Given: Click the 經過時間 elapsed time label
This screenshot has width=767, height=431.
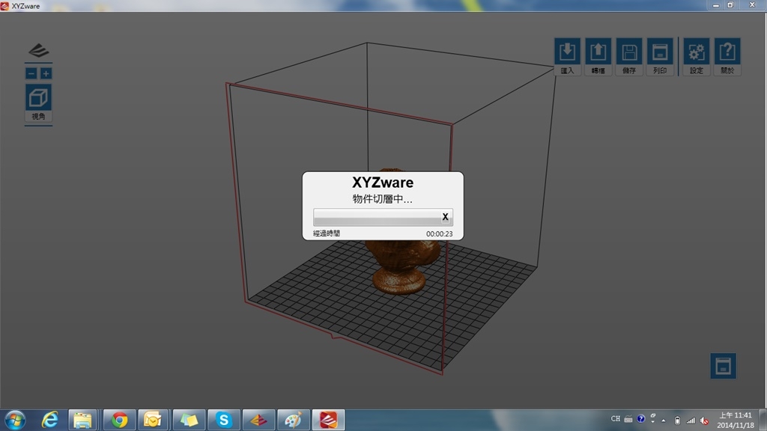Looking at the screenshot, I should (x=327, y=233).
